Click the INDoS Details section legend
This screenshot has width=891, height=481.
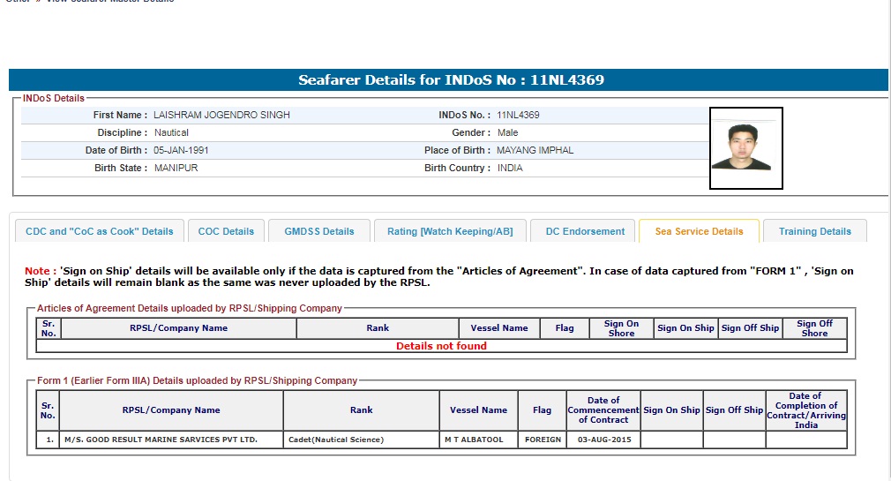[54, 98]
